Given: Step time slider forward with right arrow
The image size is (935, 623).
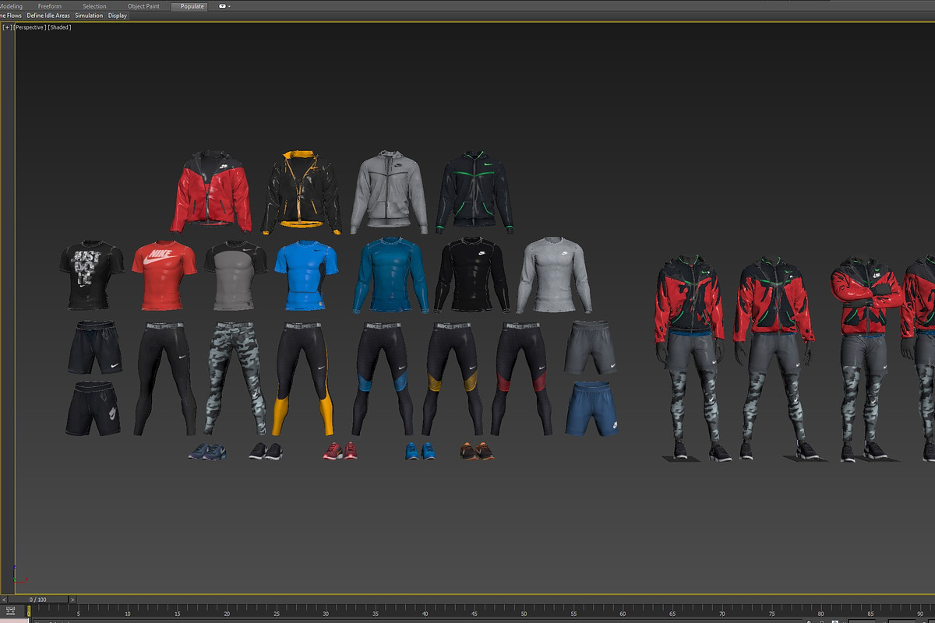Looking at the screenshot, I should coord(72,600).
